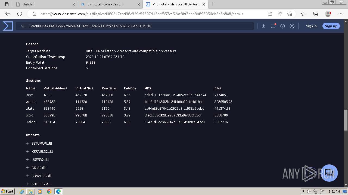Open the notifications chat icon
The height and width of the screenshot is (195, 348).
point(273,26)
